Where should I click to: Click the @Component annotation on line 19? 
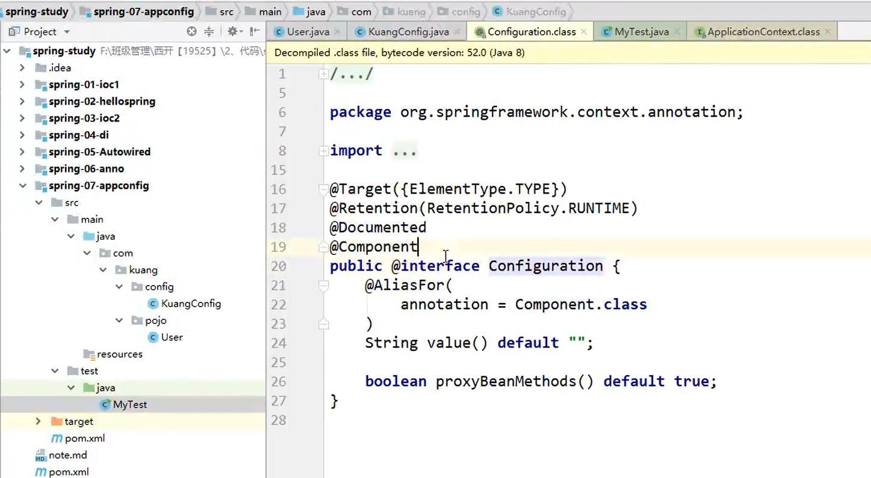(x=374, y=247)
